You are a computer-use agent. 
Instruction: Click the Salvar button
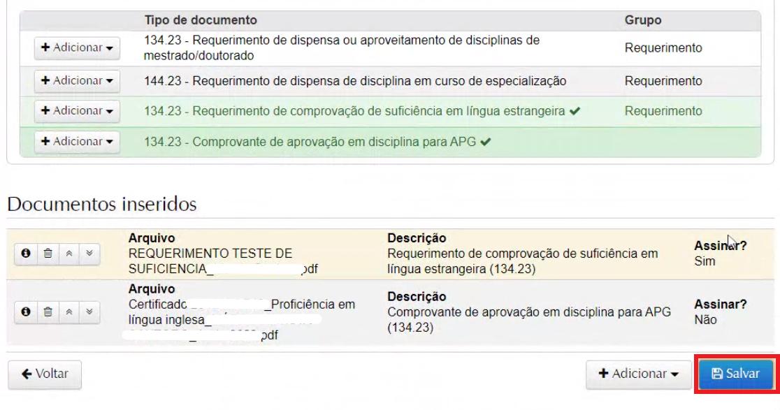[735, 374]
